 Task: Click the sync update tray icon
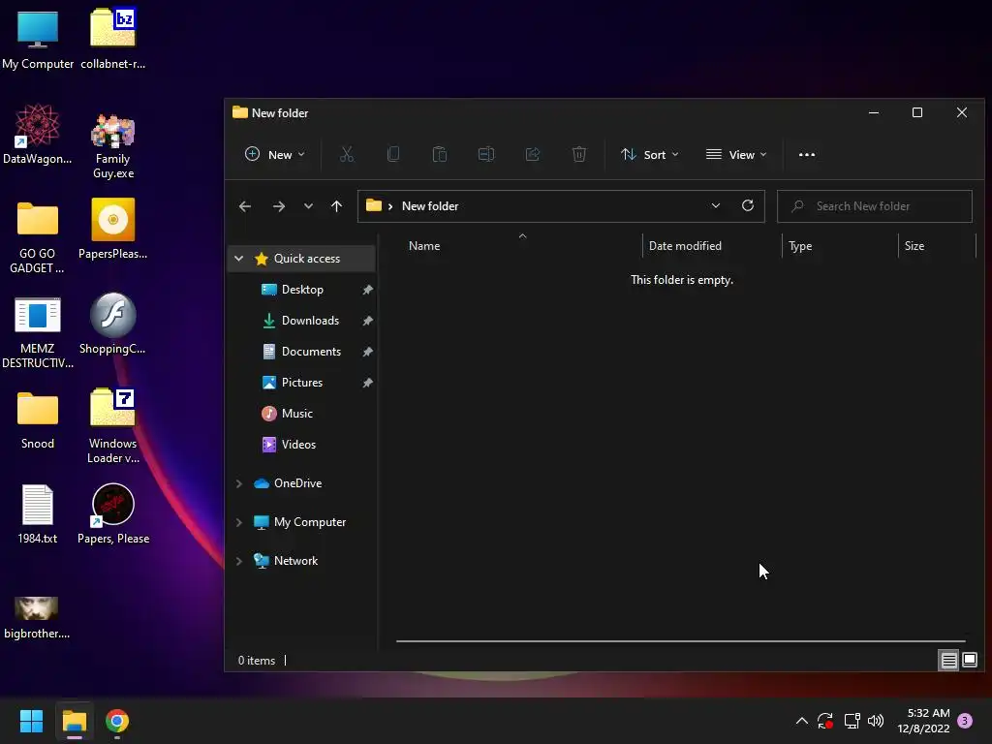pyautogui.click(x=825, y=721)
